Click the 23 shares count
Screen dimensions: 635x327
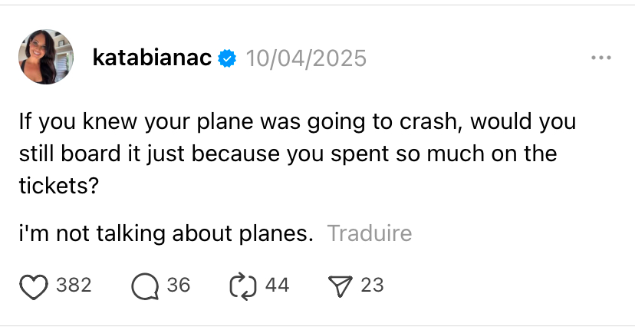(372, 286)
